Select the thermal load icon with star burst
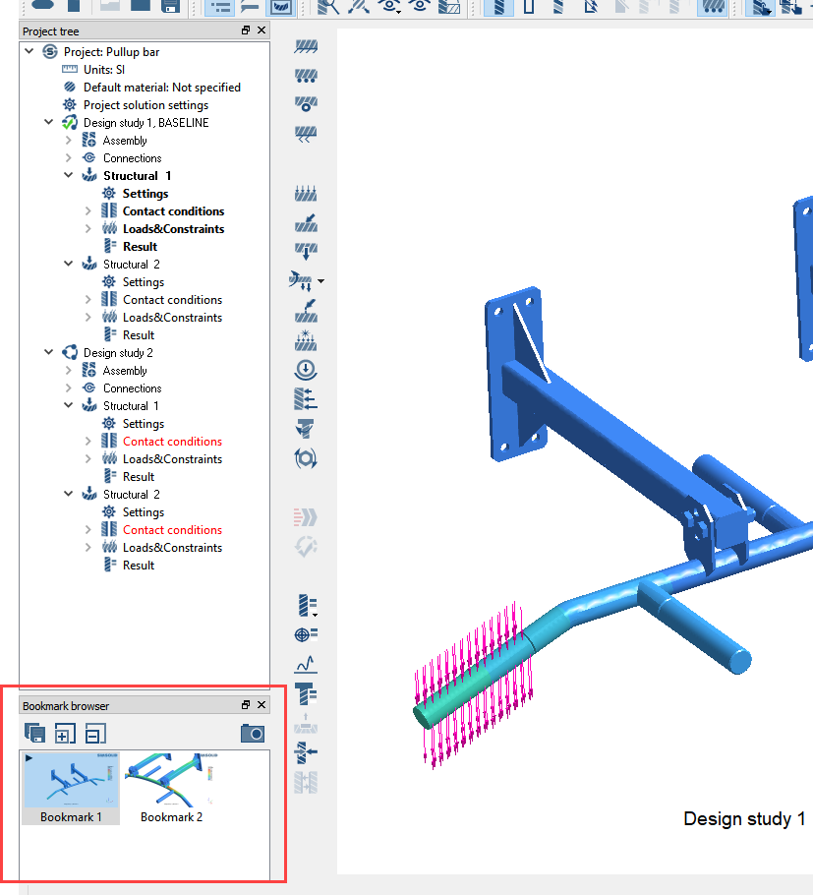 click(306, 340)
